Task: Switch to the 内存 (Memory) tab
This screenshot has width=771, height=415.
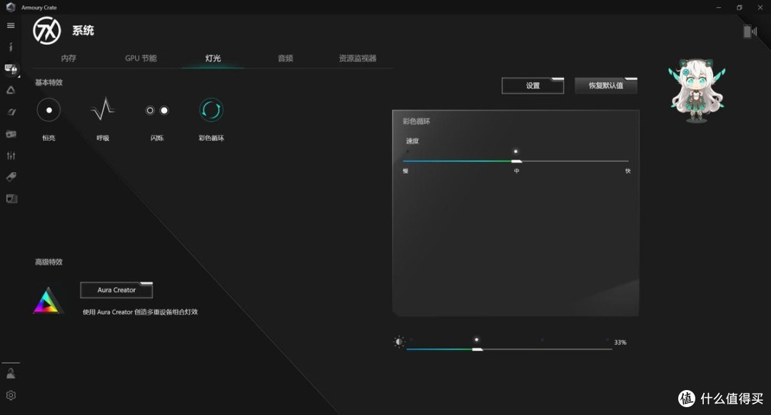Action: 69,58
